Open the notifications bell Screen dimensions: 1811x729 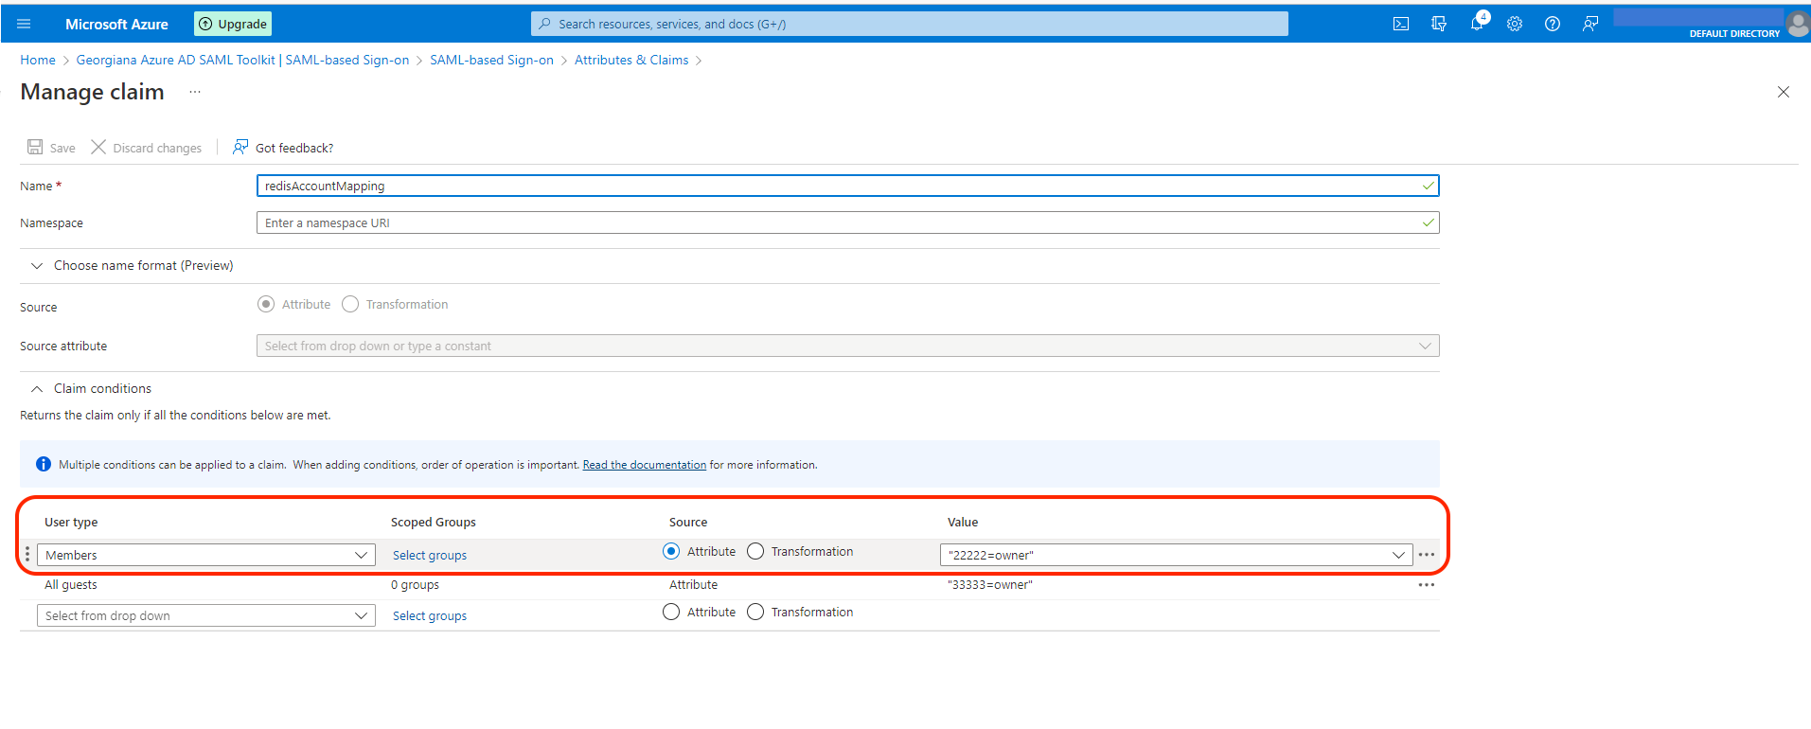pyautogui.click(x=1477, y=24)
